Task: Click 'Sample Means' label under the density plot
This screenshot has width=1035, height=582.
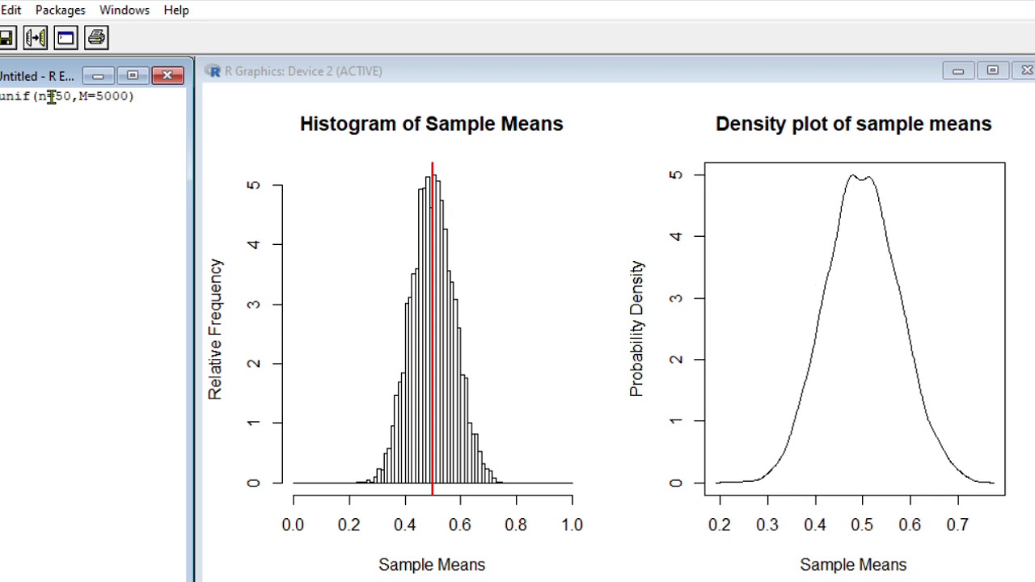Action: tap(853, 564)
